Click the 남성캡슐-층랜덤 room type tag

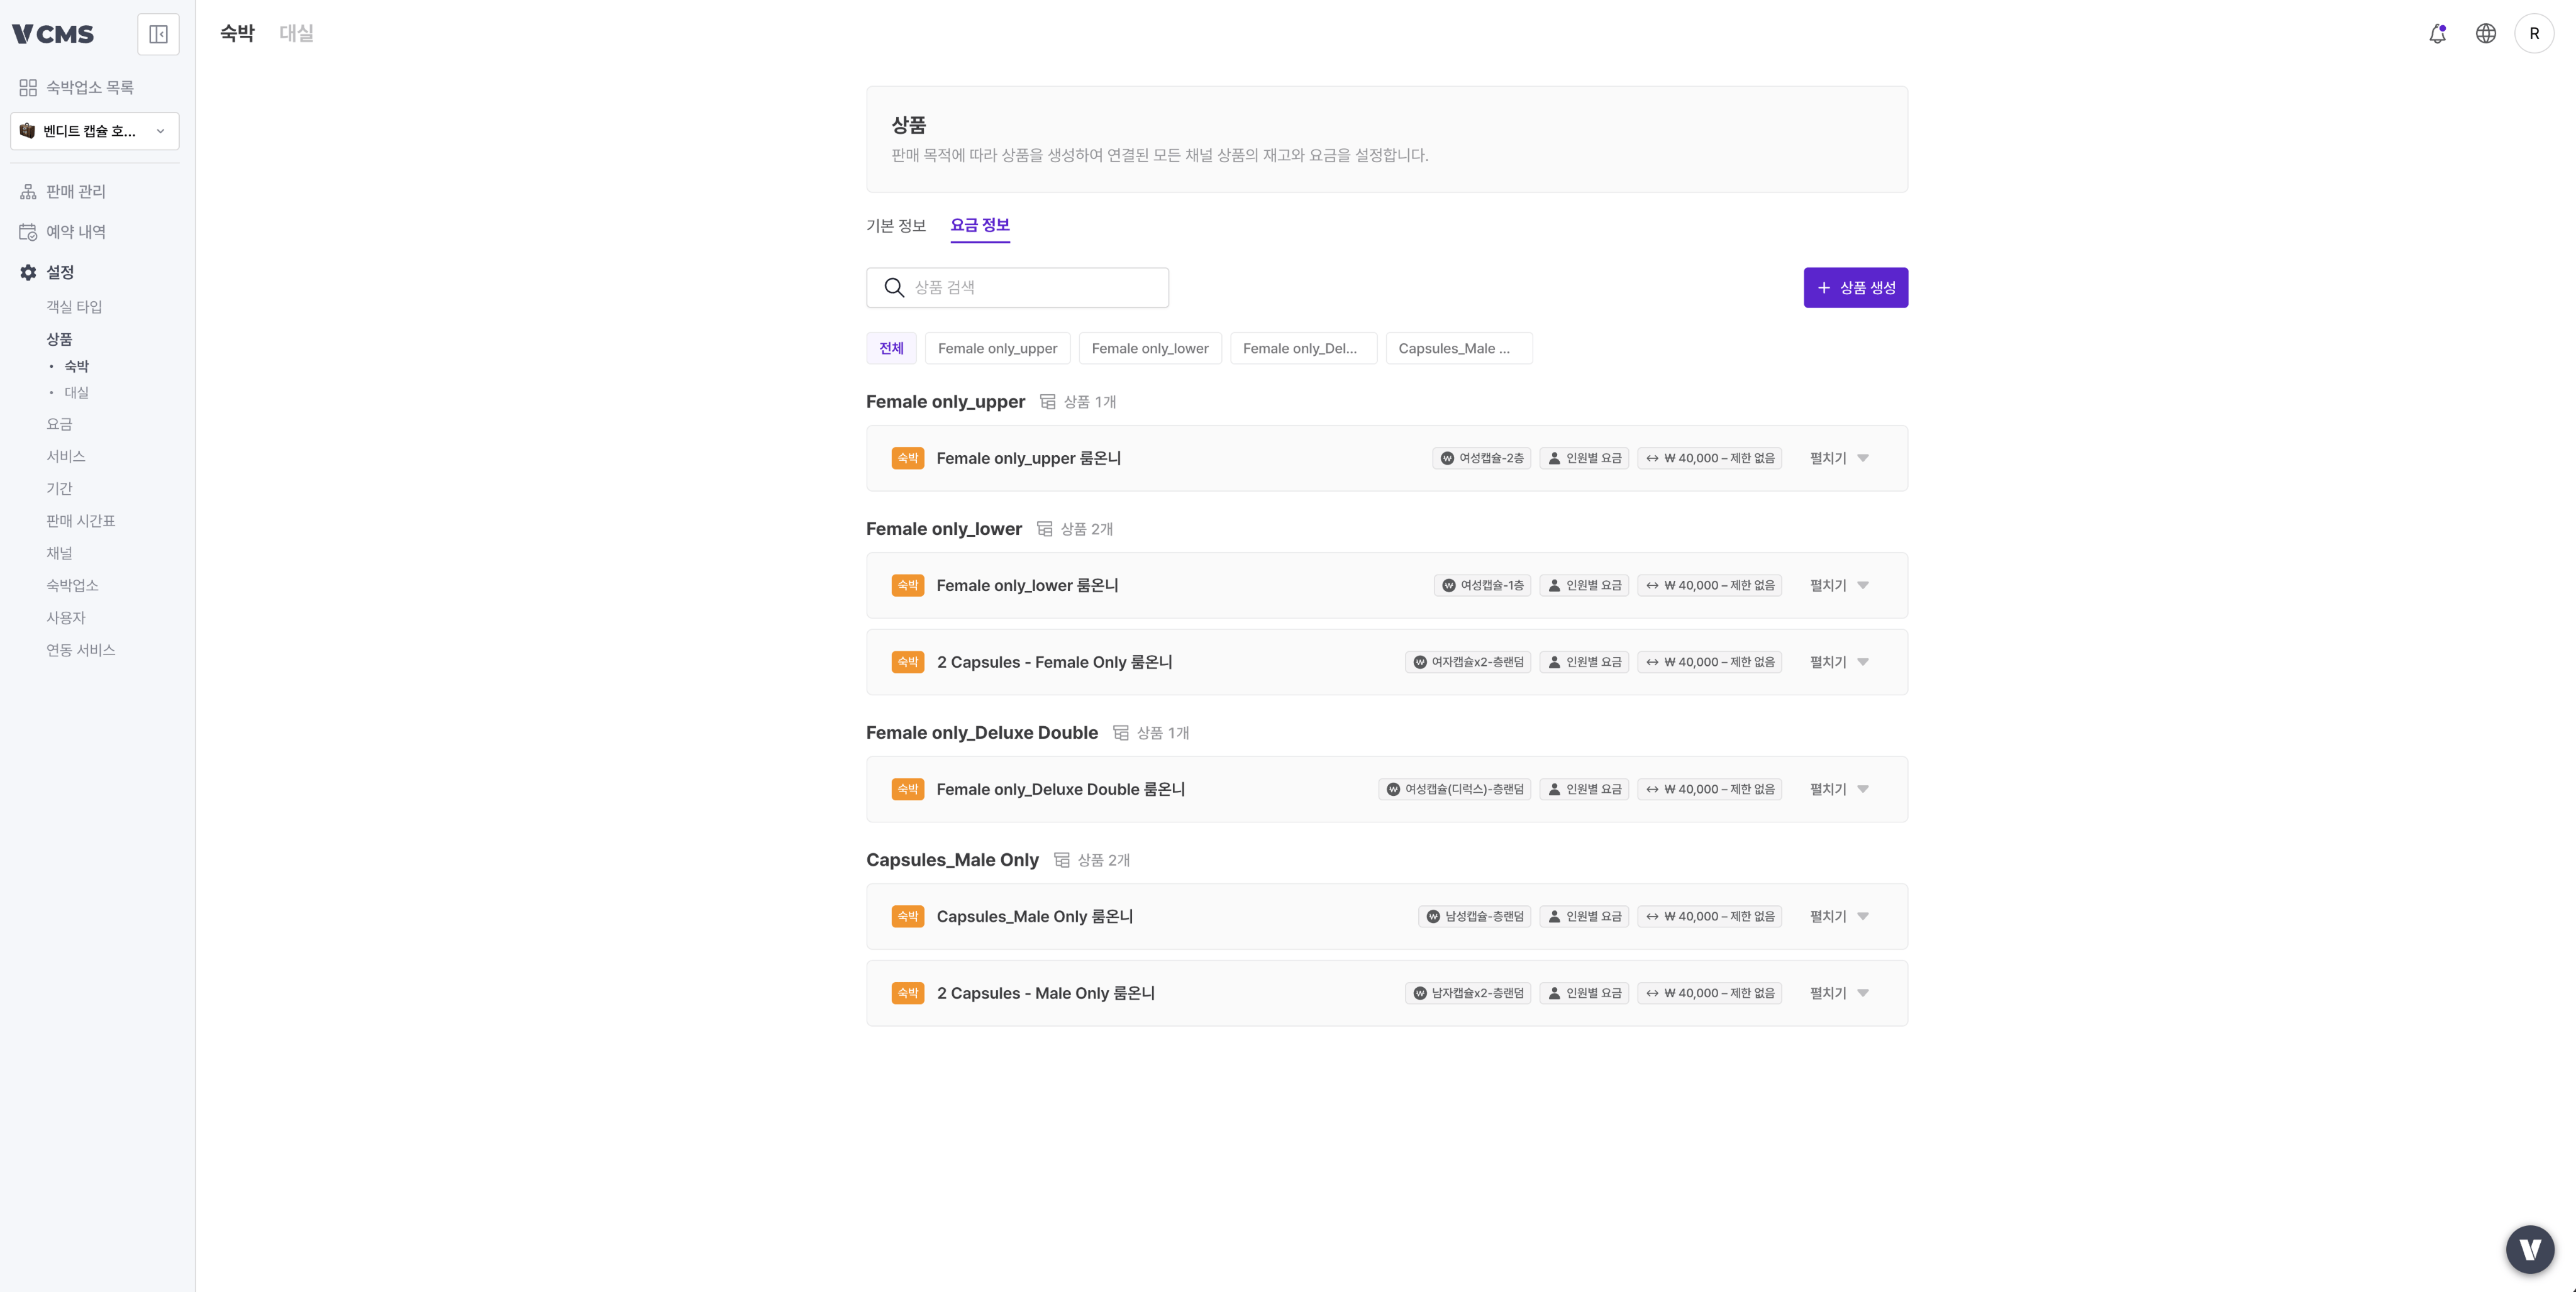click(x=1474, y=916)
